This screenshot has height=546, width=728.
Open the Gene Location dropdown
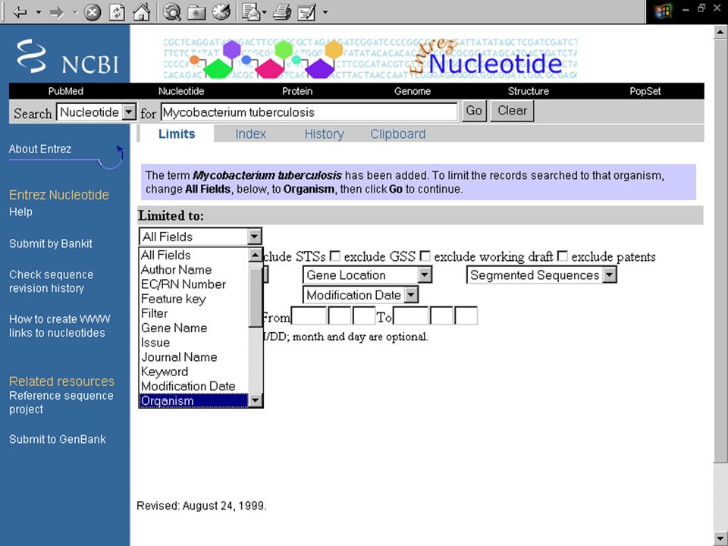(367, 275)
